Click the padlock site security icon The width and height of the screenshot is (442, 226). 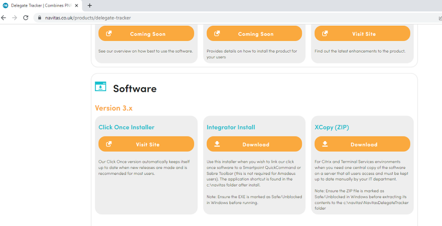pos(39,18)
